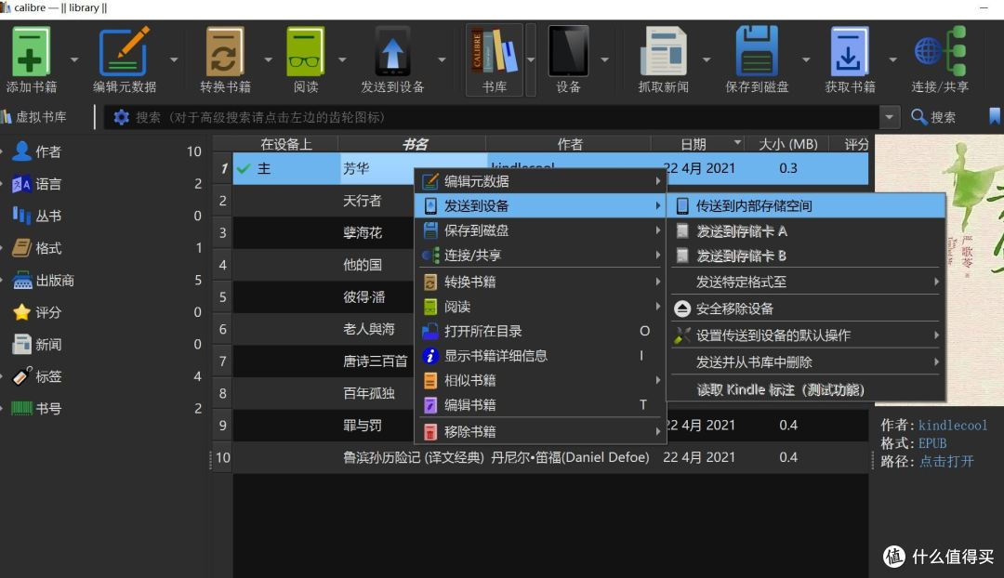Choose Show Book Details (显示书籍详细信息) menu item
The height and width of the screenshot is (578, 1004).
541,356
